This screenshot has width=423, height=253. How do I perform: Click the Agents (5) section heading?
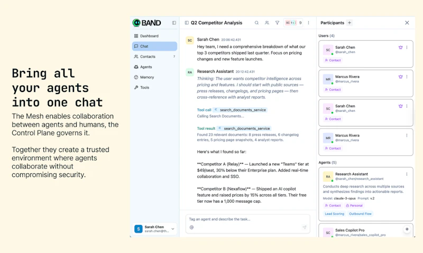327,163
